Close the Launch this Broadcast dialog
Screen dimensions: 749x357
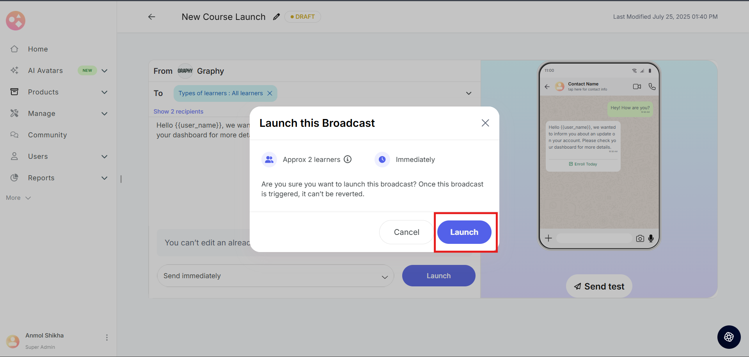(485, 123)
